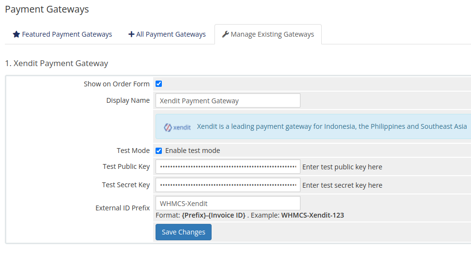Click the 'Test Mode' label
The image size is (471, 262).
click(x=133, y=151)
